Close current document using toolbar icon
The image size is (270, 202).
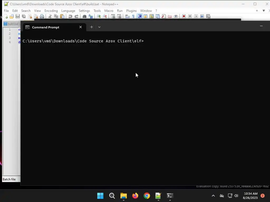30,16
